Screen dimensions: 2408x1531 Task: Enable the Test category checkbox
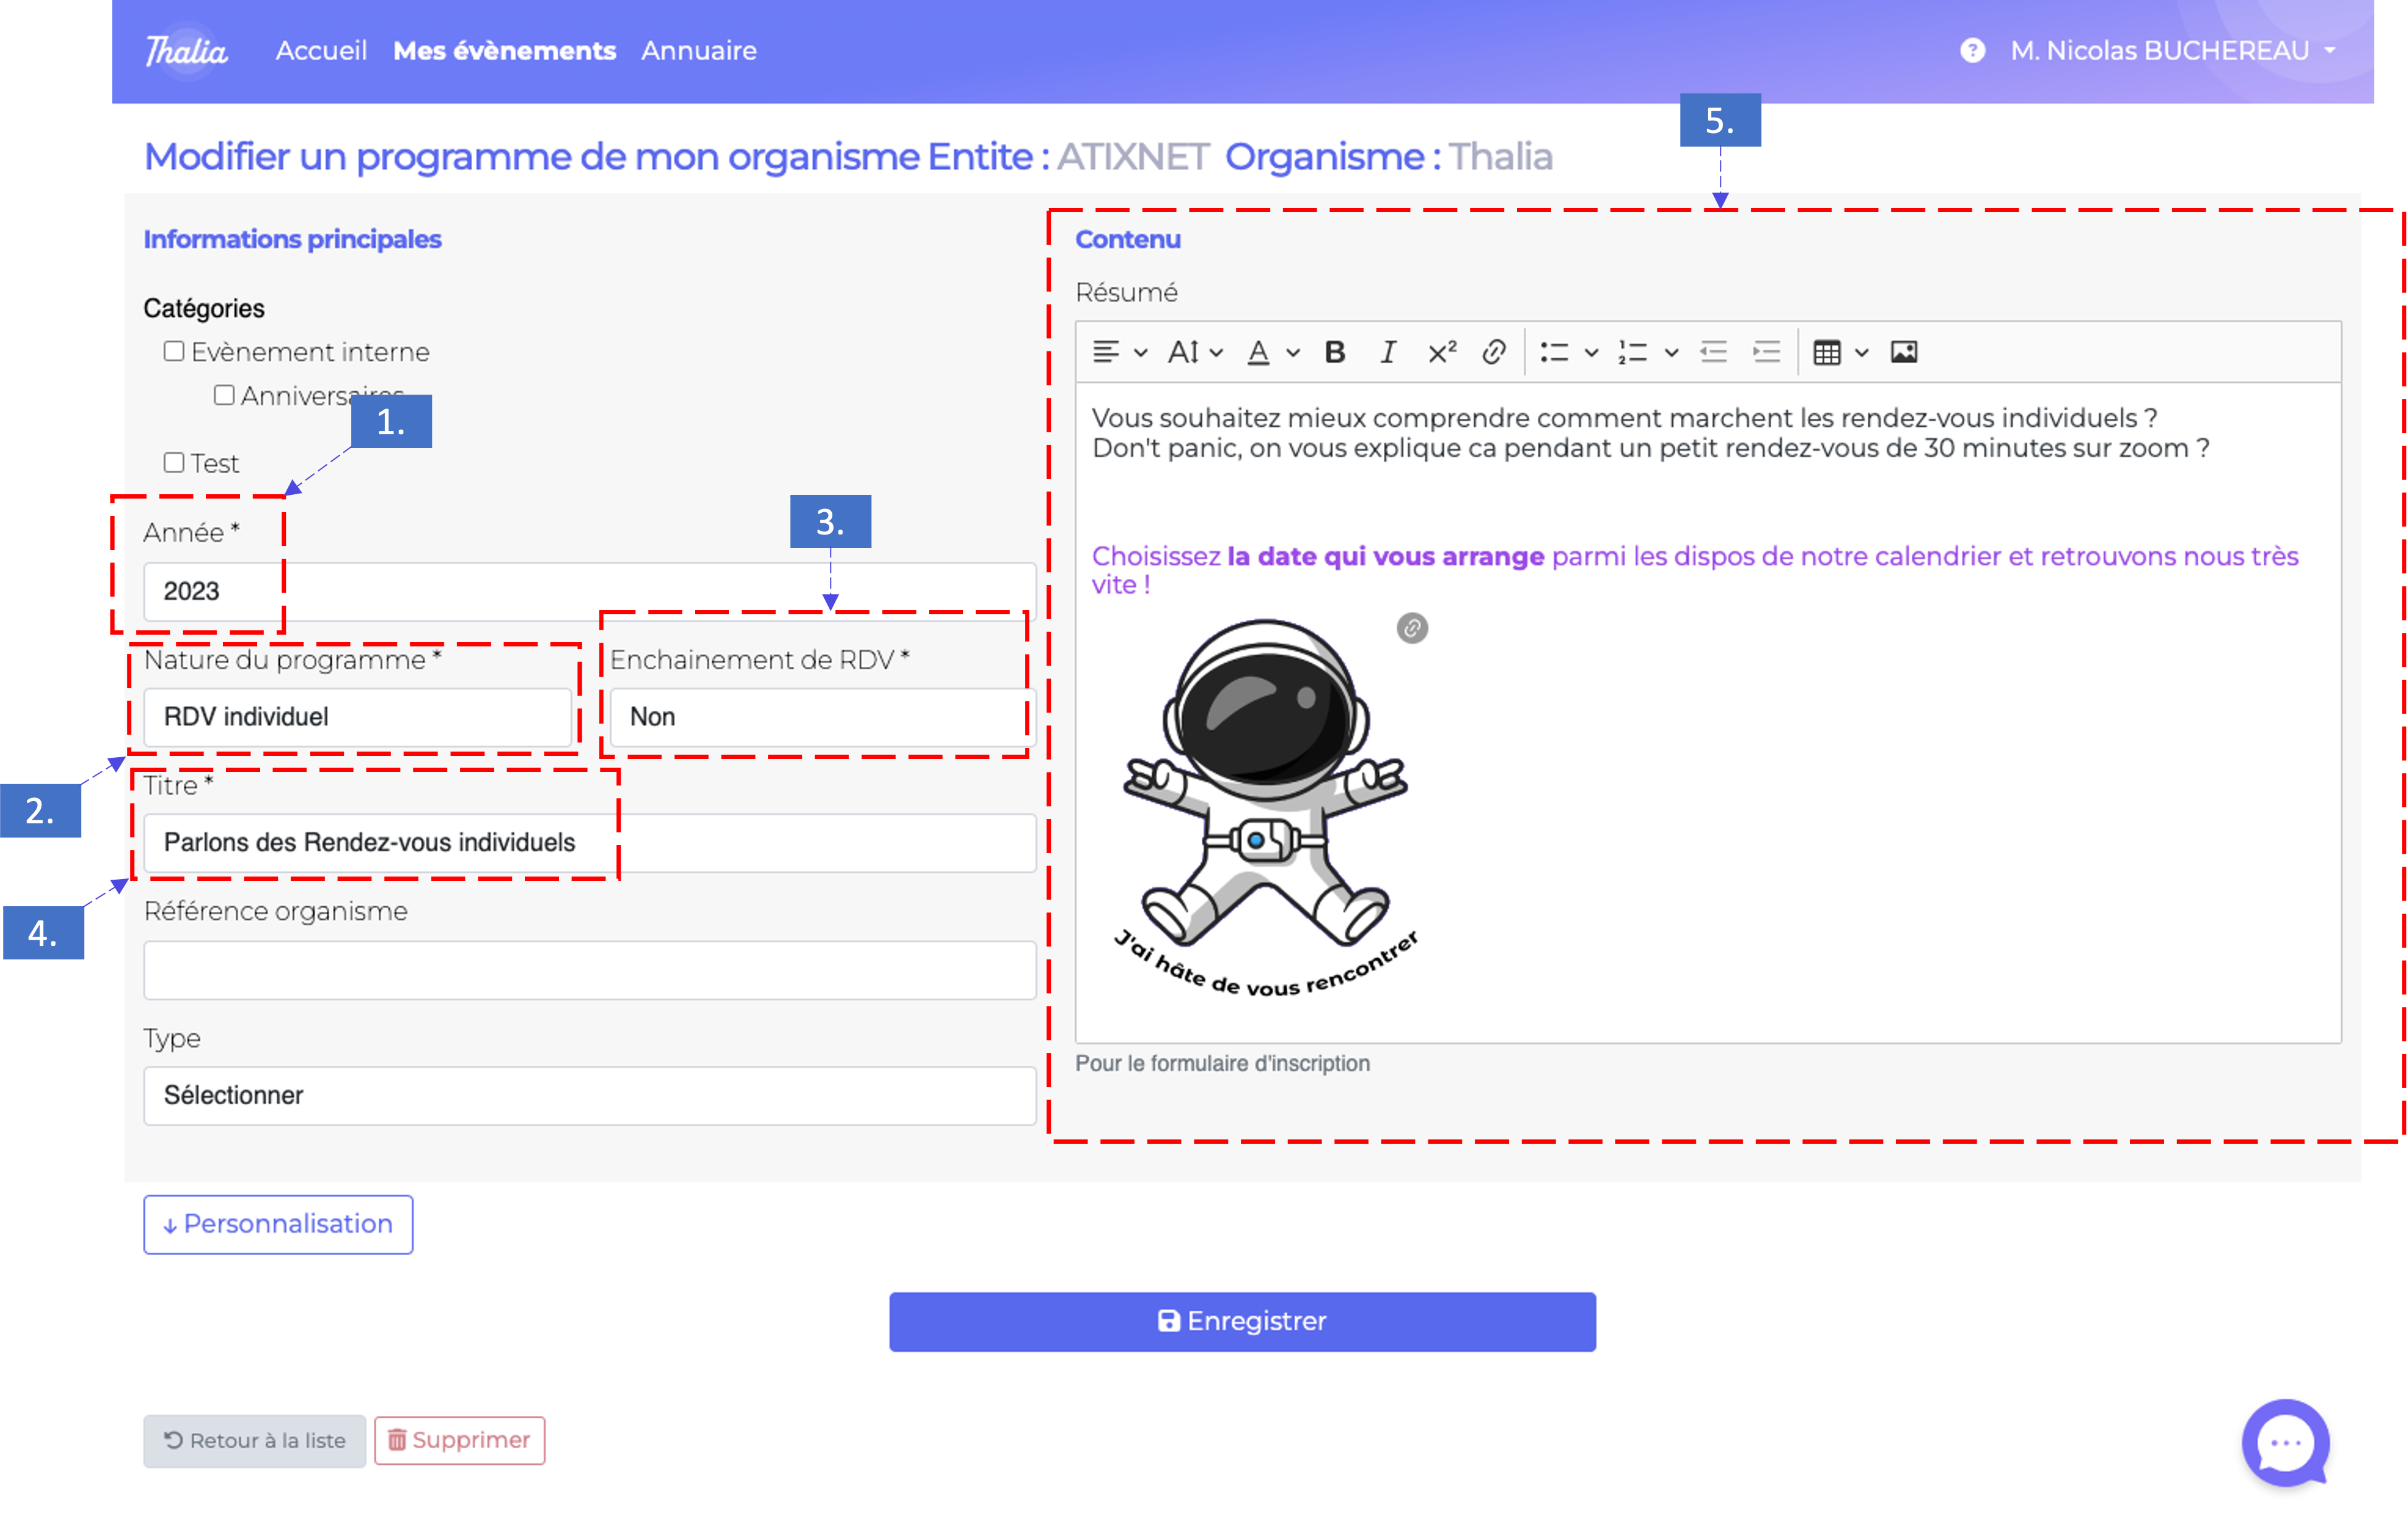(x=174, y=463)
